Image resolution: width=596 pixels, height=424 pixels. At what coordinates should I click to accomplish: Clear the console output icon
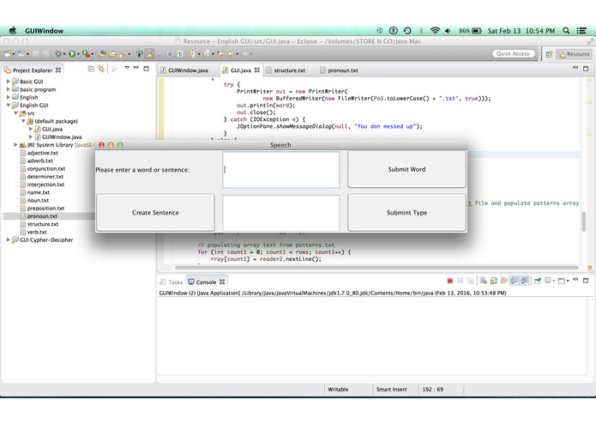483,281
